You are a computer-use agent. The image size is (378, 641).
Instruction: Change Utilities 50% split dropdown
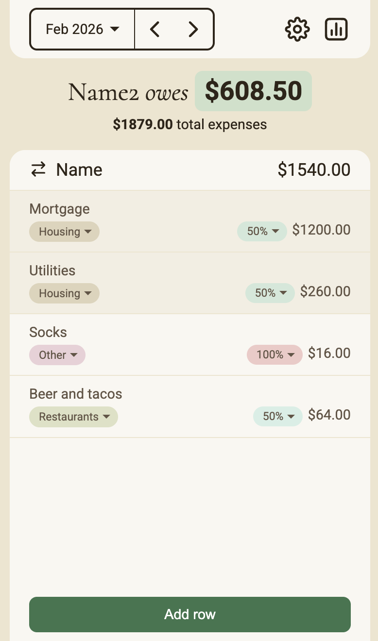tap(270, 293)
